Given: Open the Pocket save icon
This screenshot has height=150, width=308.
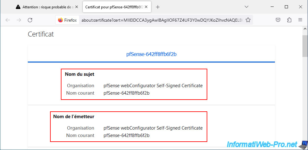Looking at the screenshot, I should 278,20.
